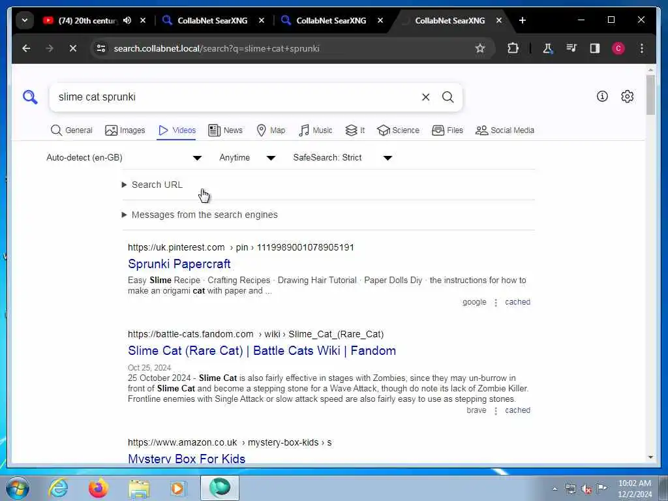Select the Map search category
The height and width of the screenshot is (501, 668).
[x=271, y=130]
